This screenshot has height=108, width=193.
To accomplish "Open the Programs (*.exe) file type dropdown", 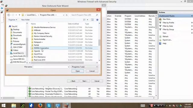I will 85,67.
